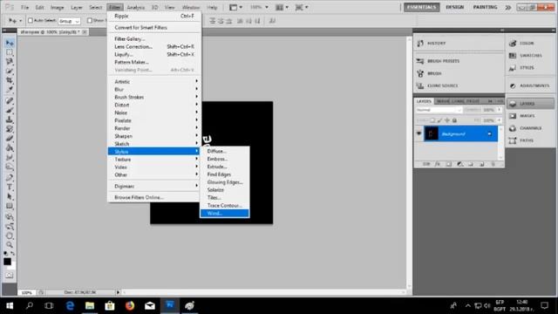
Task: Expand the Blur filter submenu
Action: [153, 89]
